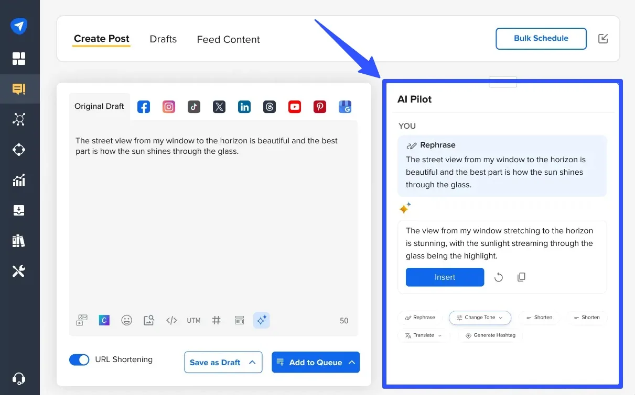
Task: Click the AI Assistant sparkle icon
Action: pyautogui.click(x=262, y=320)
